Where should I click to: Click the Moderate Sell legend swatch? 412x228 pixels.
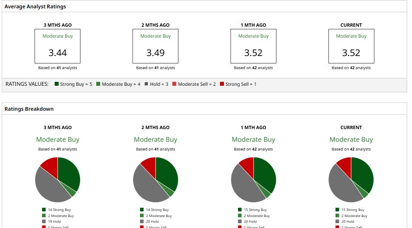[x=174, y=84]
